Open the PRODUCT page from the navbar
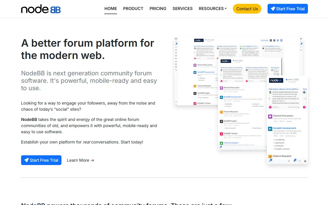 133,9
